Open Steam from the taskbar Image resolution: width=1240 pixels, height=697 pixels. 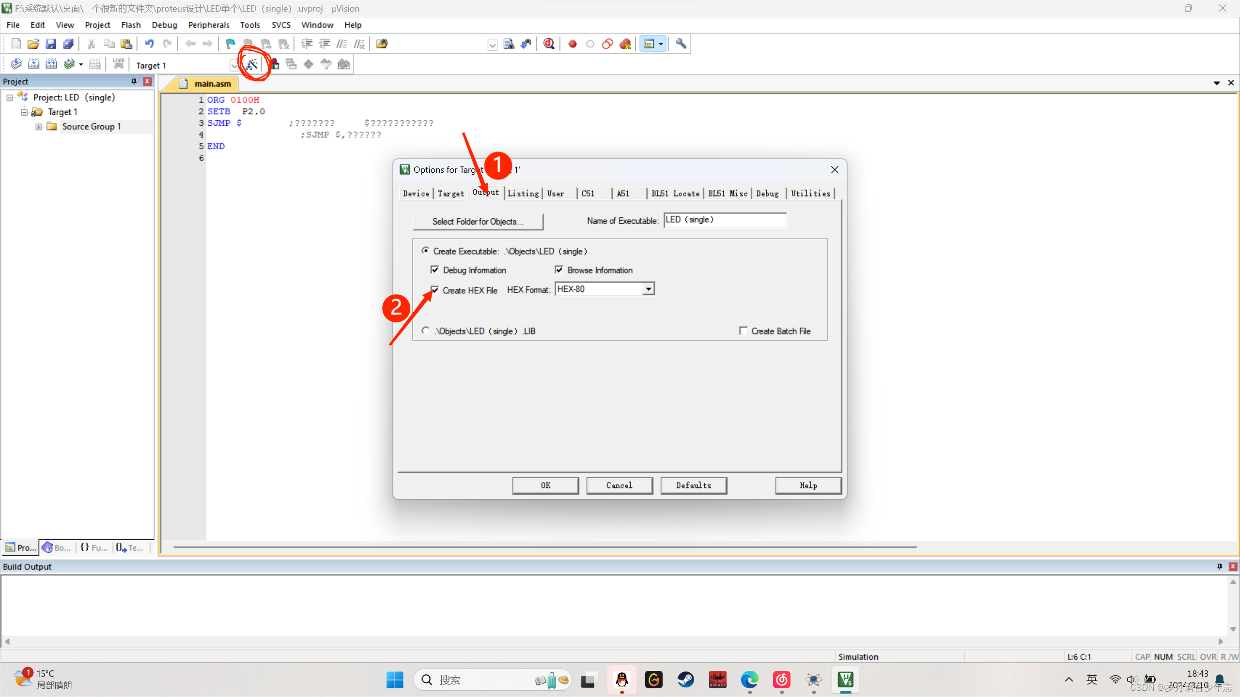click(x=685, y=680)
